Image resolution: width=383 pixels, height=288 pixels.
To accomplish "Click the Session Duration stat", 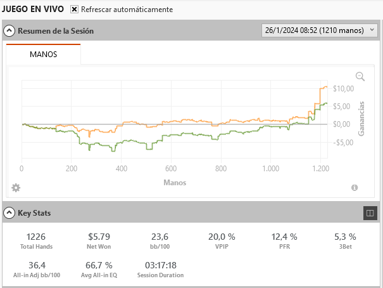I will pyautogui.click(x=160, y=270).
